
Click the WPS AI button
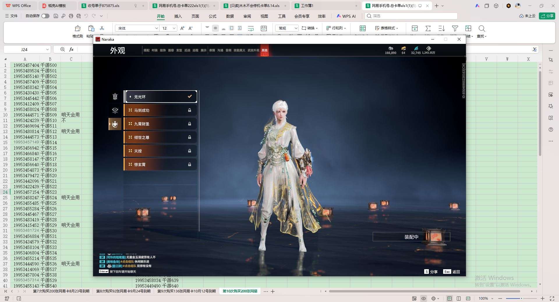346,16
